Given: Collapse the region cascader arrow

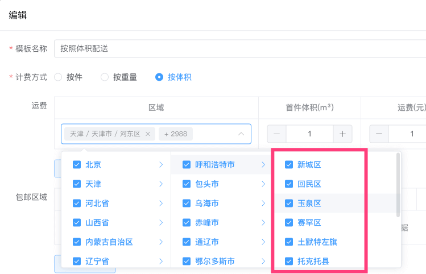Looking at the screenshot, I should click(241, 134).
